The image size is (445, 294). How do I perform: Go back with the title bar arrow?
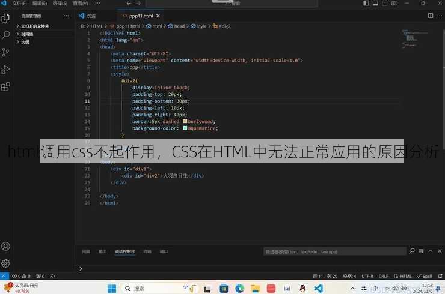tap(129, 3)
